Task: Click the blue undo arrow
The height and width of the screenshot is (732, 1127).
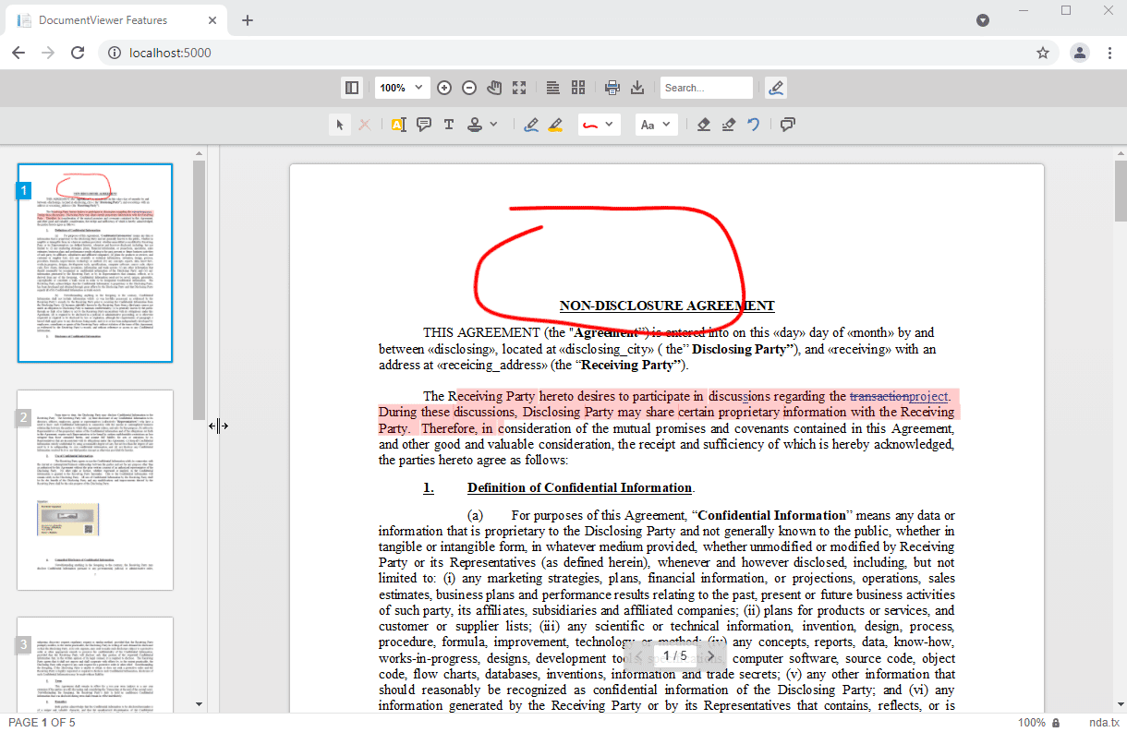Action: (753, 125)
